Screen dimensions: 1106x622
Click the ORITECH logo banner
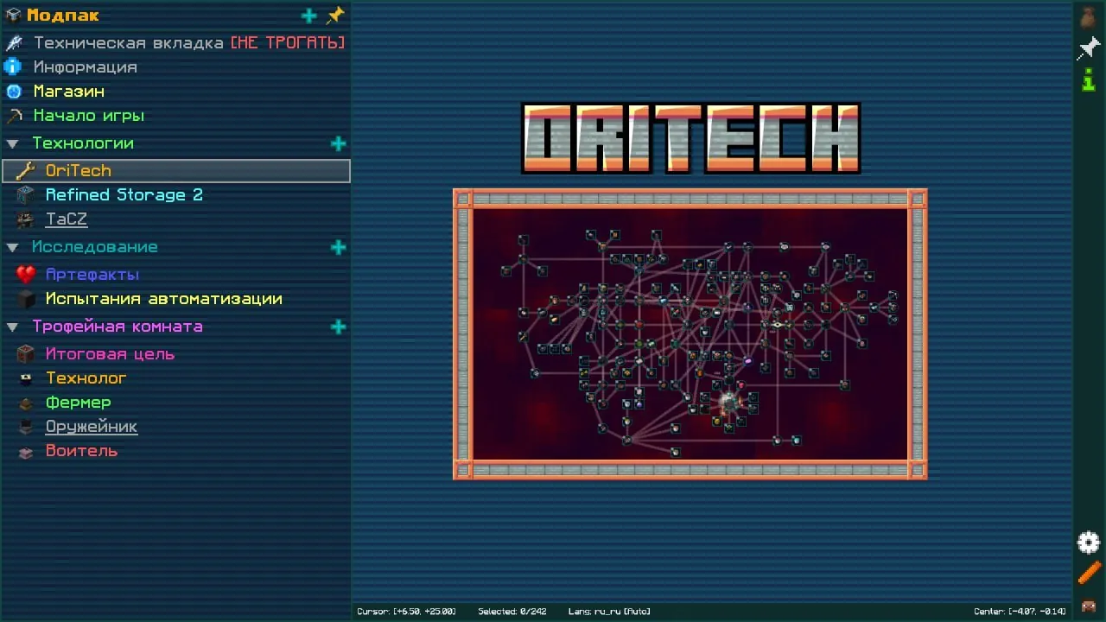click(x=691, y=138)
